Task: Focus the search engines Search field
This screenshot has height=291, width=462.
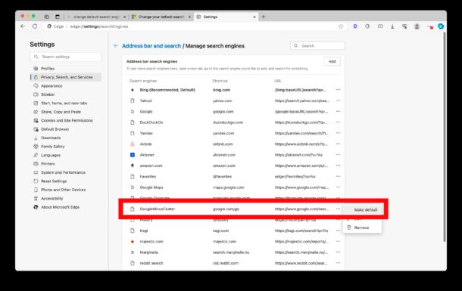Action: pyautogui.click(x=317, y=46)
